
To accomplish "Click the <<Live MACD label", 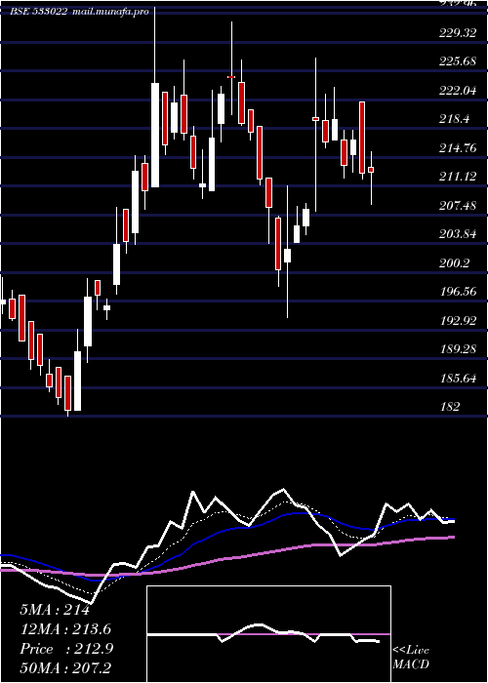I will pyautogui.click(x=411, y=657).
